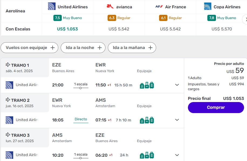Enable the Ida a la mañana filter
The height and width of the screenshot is (161, 247).
pyautogui.click(x=132, y=48)
